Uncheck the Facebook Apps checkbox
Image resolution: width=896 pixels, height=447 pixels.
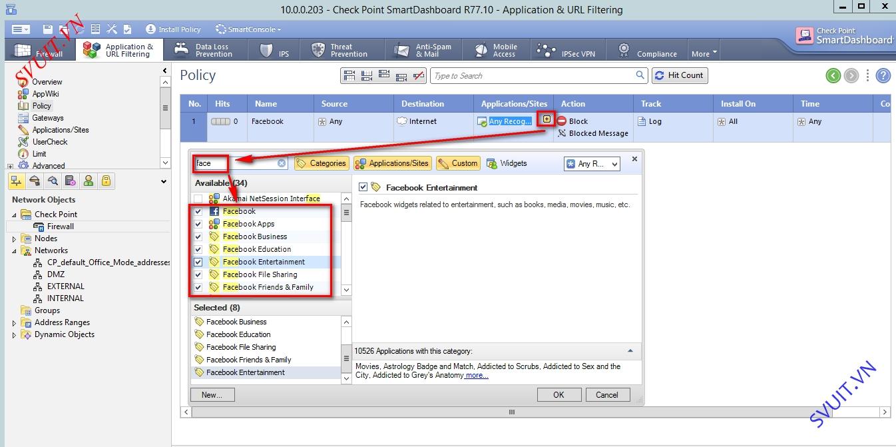click(x=198, y=224)
